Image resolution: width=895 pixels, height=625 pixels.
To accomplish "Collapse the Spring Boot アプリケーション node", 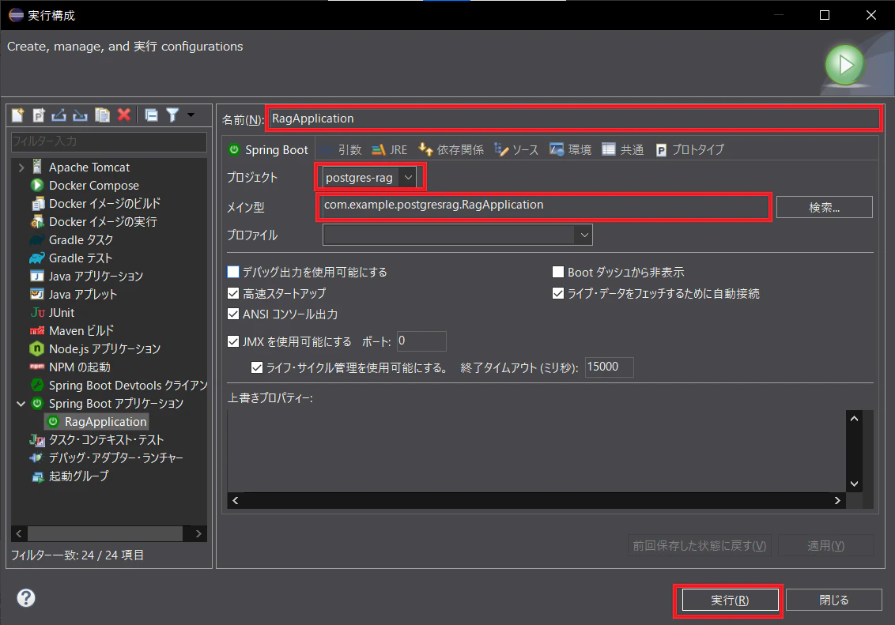I will (x=21, y=404).
